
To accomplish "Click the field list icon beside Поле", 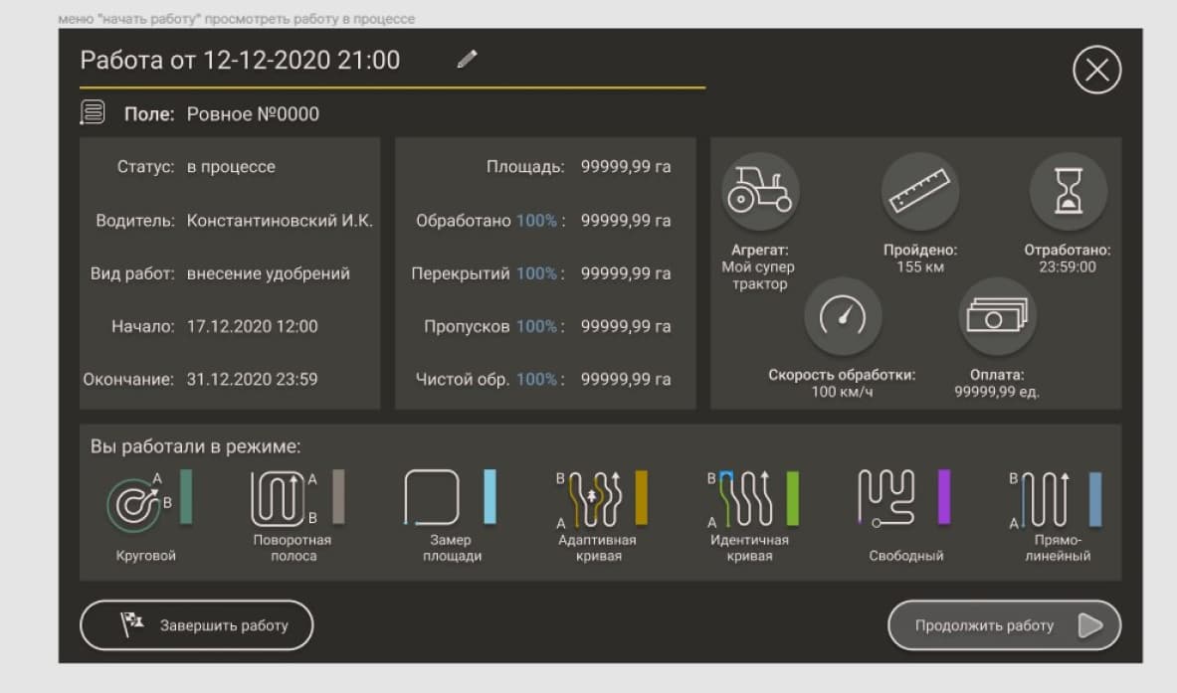I will coord(93,113).
